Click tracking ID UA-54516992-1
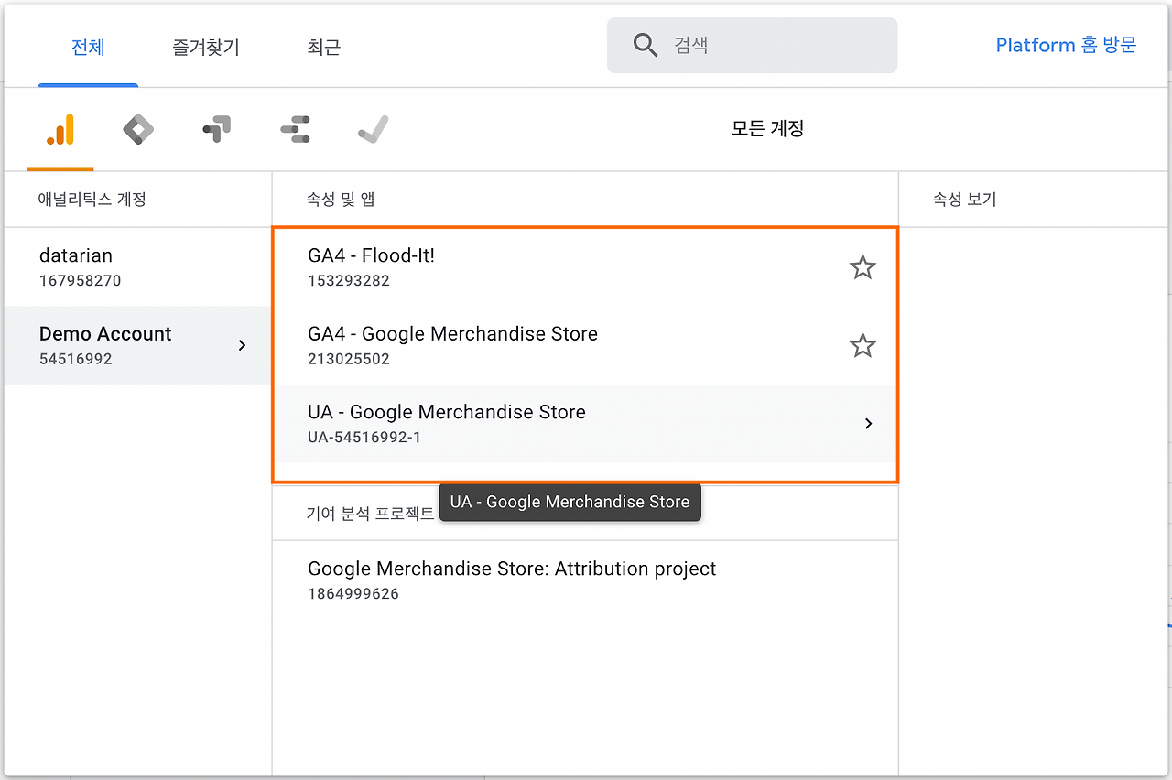The image size is (1172, 780). tap(364, 438)
